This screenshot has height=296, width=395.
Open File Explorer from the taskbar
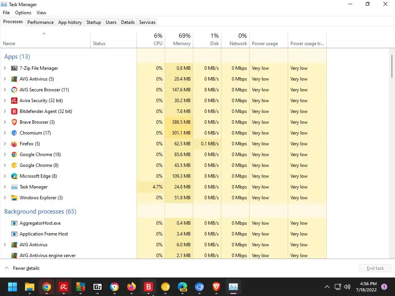(x=29, y=287)
